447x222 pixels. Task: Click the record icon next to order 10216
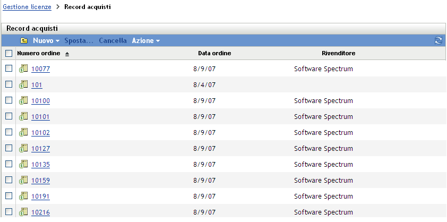tap(23, 212)
